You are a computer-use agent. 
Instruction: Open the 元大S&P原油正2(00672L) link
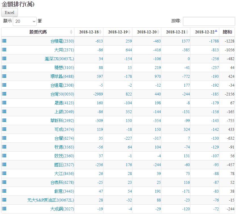51,200
